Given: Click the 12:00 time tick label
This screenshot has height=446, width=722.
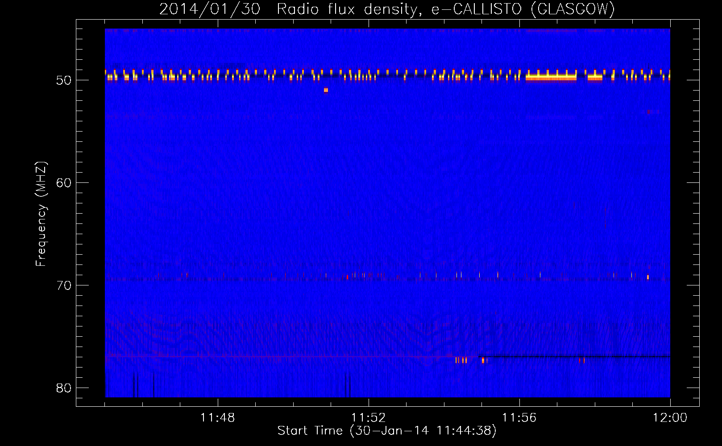Looking at the screenshot, I should (x=670, y=418).
